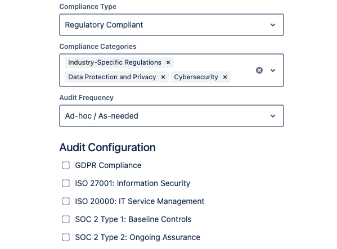Click the Data Protection and Privacy tag text
The height and width of the screenshot is (249, 337).
[112, 77]
